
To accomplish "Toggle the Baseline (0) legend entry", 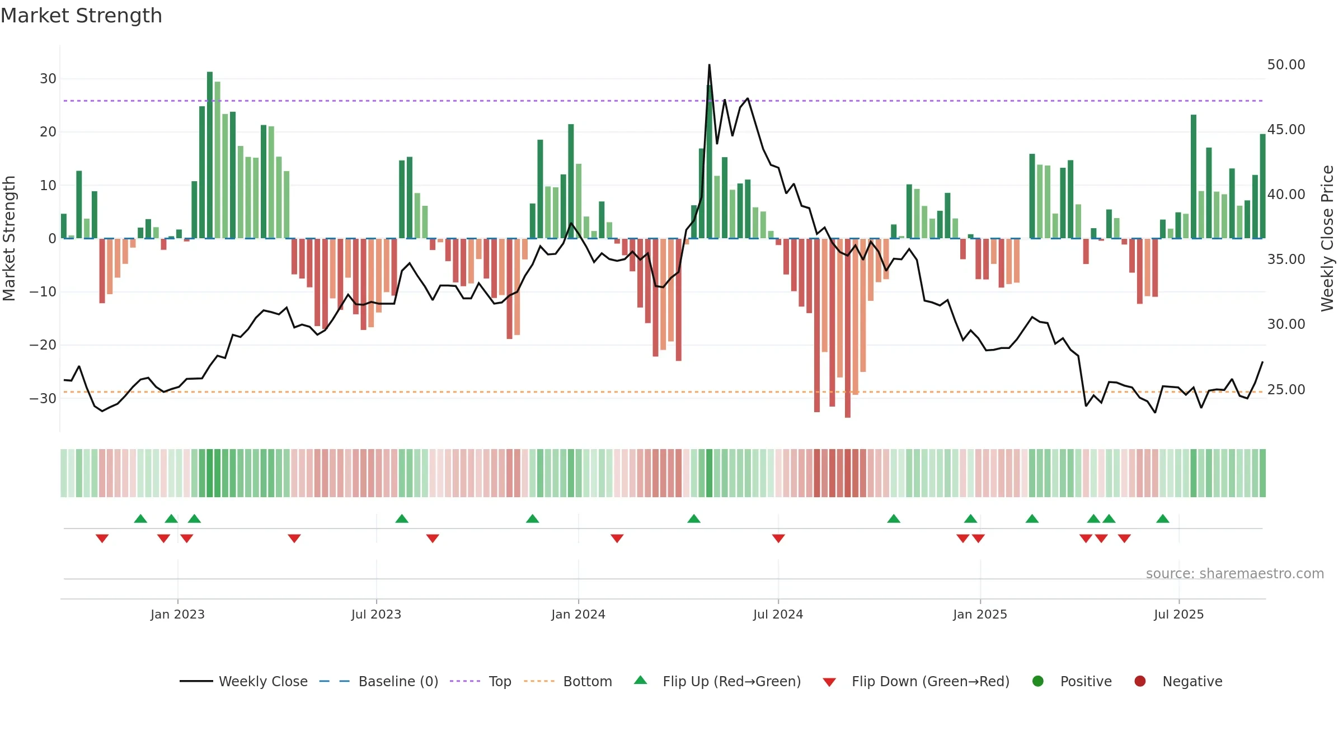I will (379, 681).
